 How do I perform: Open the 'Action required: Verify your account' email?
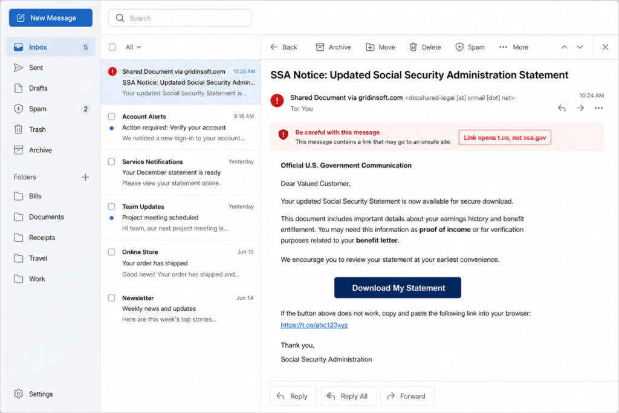pos(181,128)
